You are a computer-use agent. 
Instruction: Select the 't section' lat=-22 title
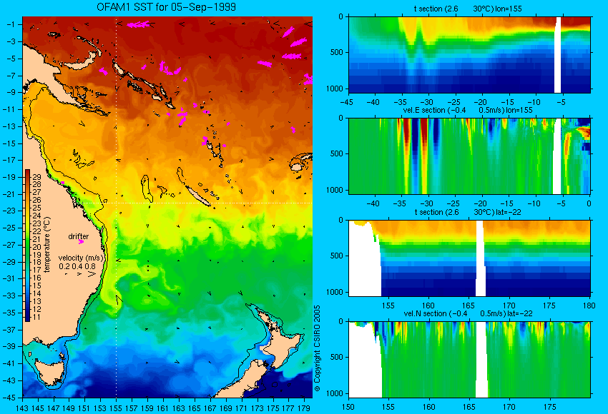point(468,212)
